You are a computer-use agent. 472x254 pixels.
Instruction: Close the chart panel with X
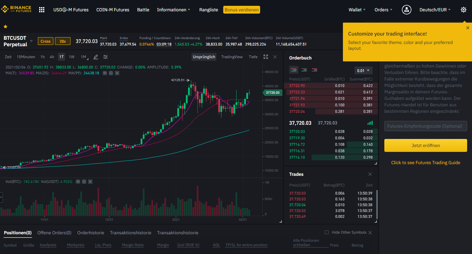tap(275, 57)
